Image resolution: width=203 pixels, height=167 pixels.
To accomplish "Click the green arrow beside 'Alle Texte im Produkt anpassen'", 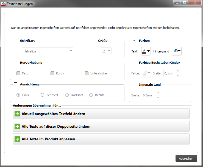I will pyautogui.click(x=17, y=139).
